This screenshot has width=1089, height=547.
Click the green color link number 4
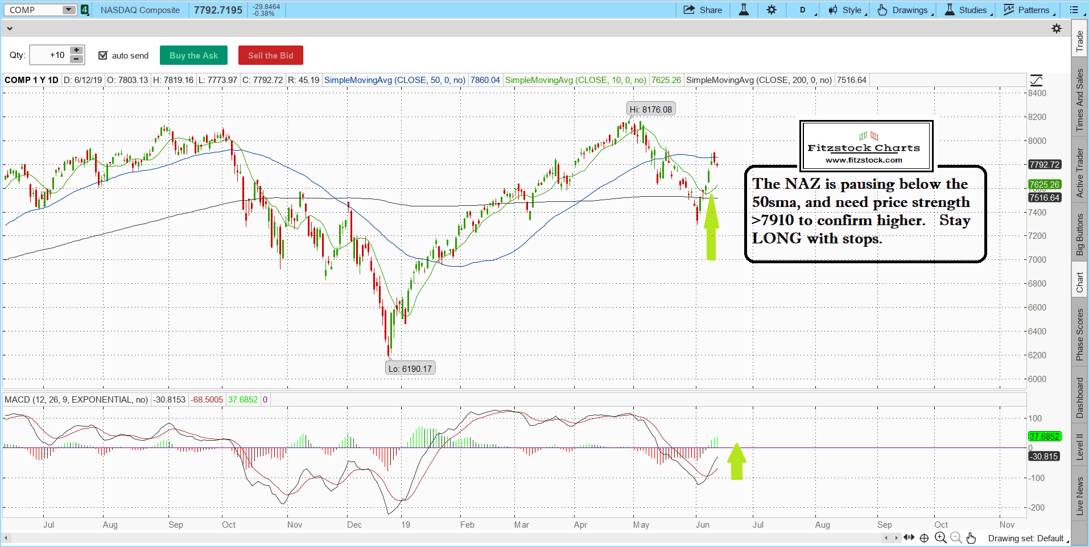tap(85, 10)
